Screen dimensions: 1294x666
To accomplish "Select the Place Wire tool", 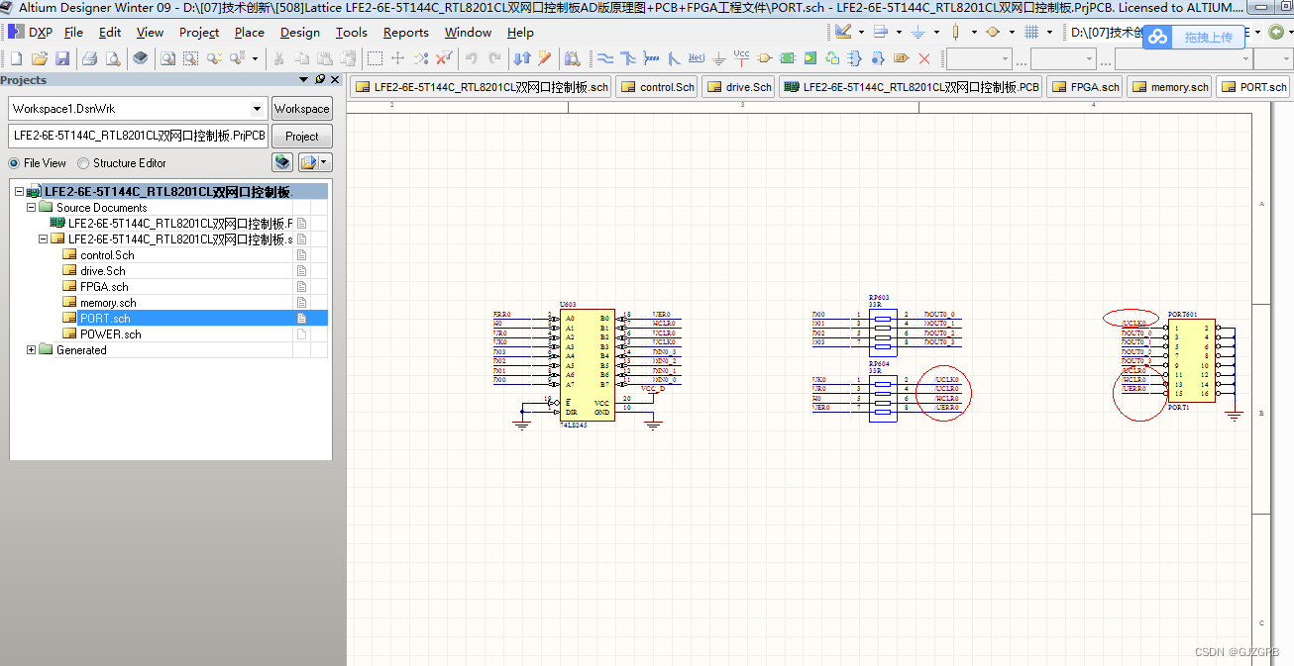I will pos(605,58).
